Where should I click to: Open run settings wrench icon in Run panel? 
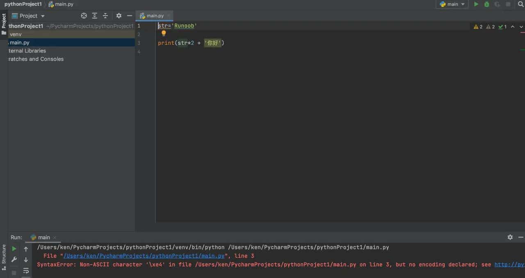[x=14, y=260]
